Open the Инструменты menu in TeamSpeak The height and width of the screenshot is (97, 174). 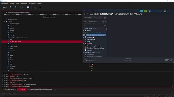pyautogui.click(x=32, y=3)
